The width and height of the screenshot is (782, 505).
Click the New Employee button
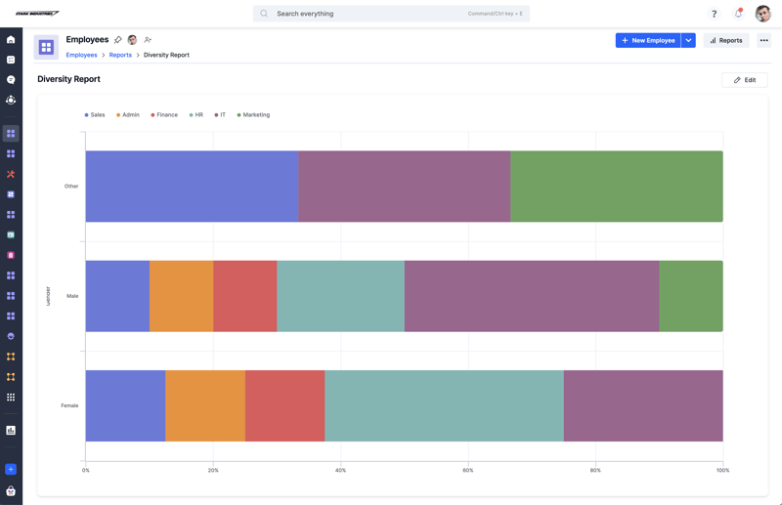coord(648,40)
